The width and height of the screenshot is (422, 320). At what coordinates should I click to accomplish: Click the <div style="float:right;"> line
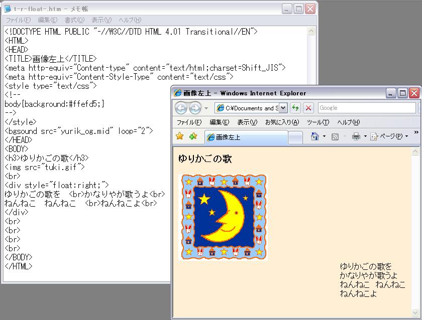tap(57, 185)
